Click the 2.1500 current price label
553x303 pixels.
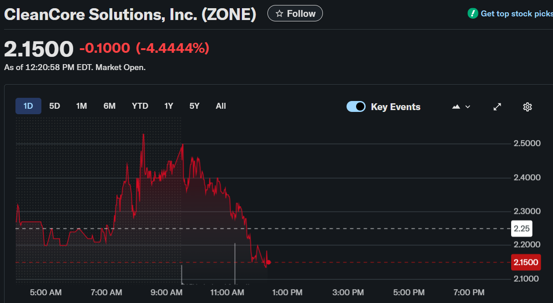526,262
